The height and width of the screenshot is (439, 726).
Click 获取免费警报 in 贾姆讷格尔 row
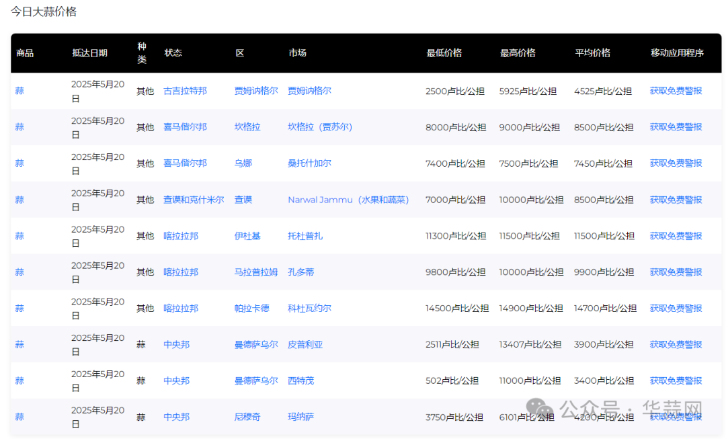tap(676, 91)
